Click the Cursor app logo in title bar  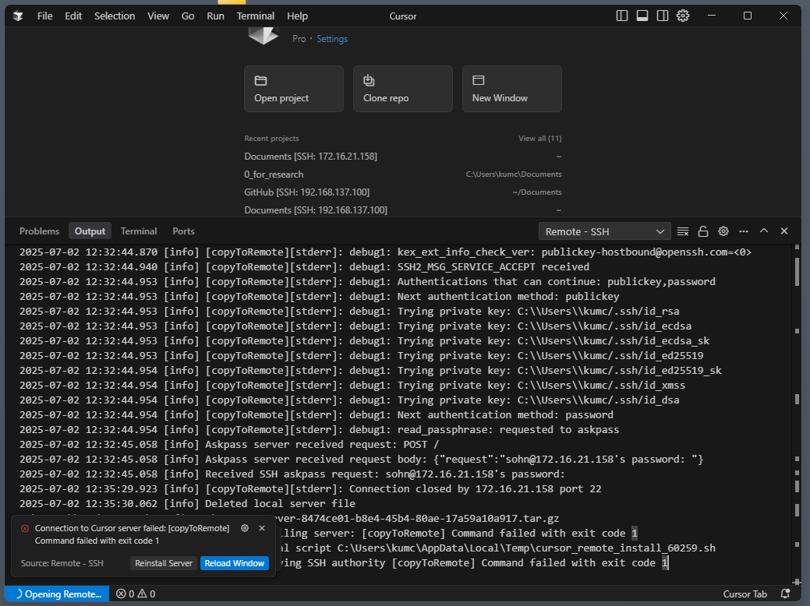(x=18, y=16)
